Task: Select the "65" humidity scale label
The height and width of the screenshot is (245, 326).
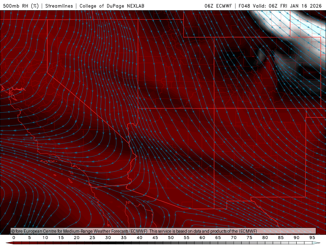Action: pyautogui.click(x=218, y=238)
